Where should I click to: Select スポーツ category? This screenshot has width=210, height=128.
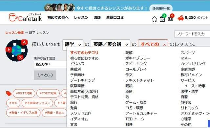pos(188,53)
